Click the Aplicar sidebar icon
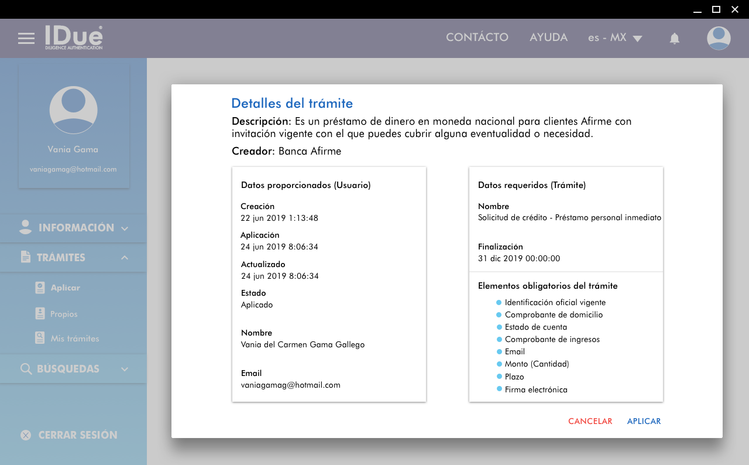This screenshot has height=465, width=749. tap(40, 288)
